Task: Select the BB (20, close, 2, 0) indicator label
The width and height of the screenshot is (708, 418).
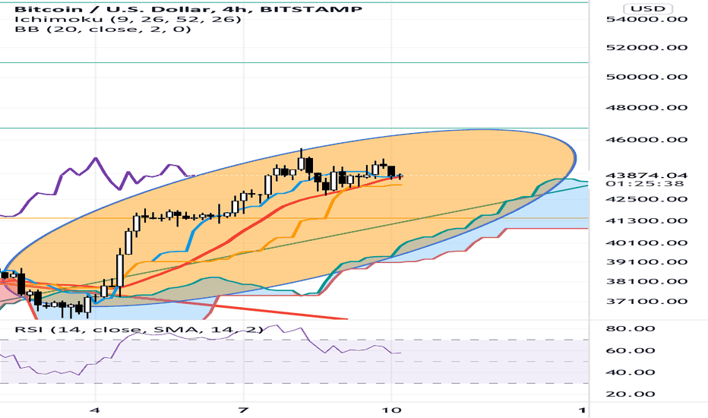Action: pos(103,30)
